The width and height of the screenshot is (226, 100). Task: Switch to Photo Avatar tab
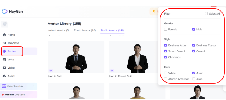pyautogui.click(x=85, y=30)
